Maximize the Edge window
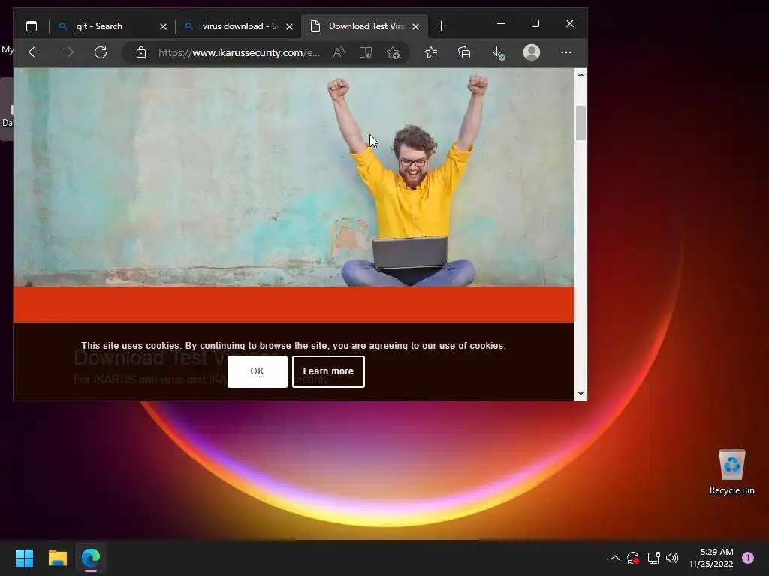 (535, 23)
